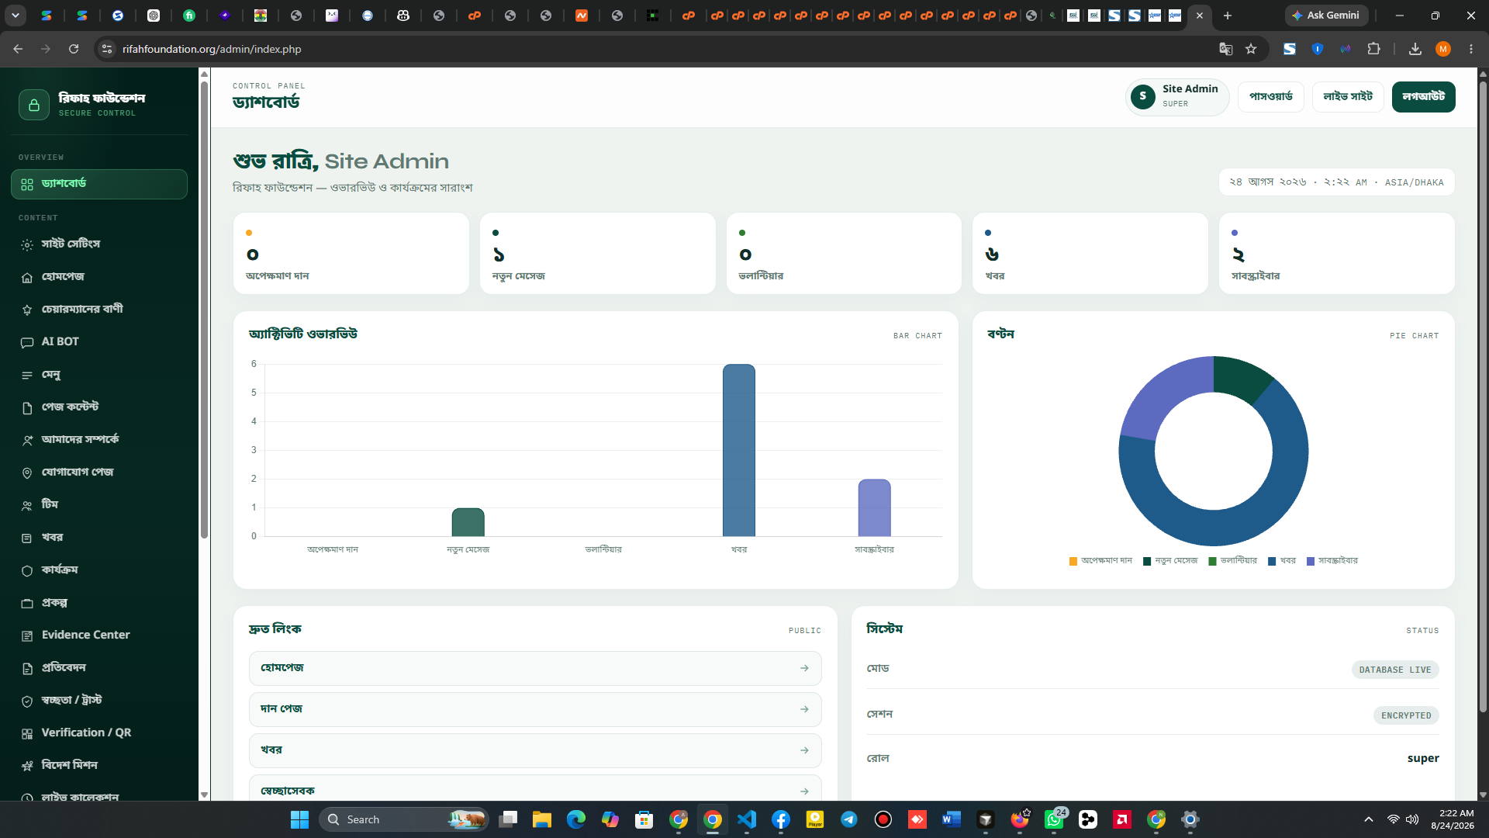The height and width of the screenshot is (838, 1489).
Task: Show hidden system tray icons chevron
Action: click(1369, 819)
